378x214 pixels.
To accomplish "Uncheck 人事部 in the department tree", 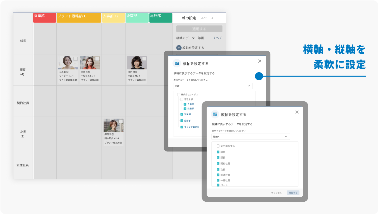I will [x=185, y=104].
